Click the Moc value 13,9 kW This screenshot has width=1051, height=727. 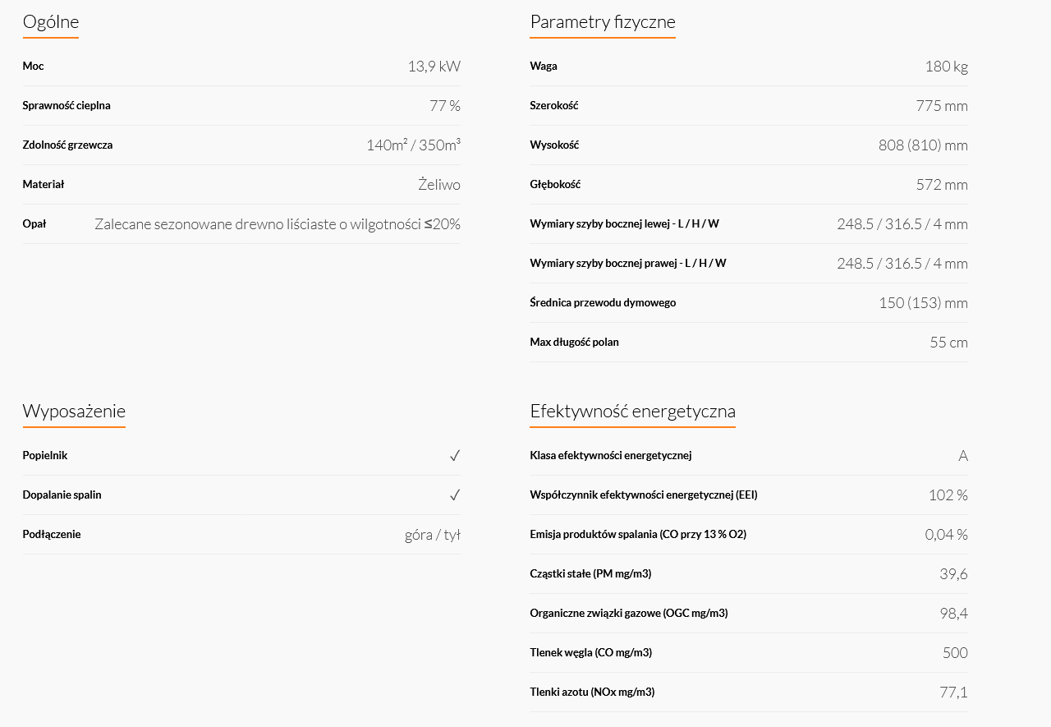[434, 67]
